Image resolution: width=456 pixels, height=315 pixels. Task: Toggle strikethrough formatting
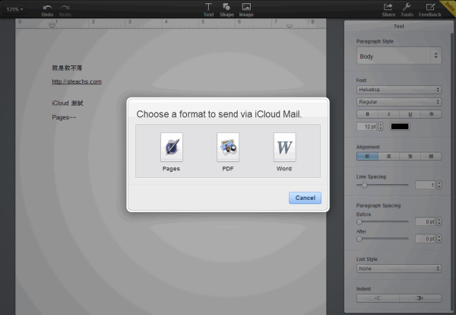click(431, 114)
